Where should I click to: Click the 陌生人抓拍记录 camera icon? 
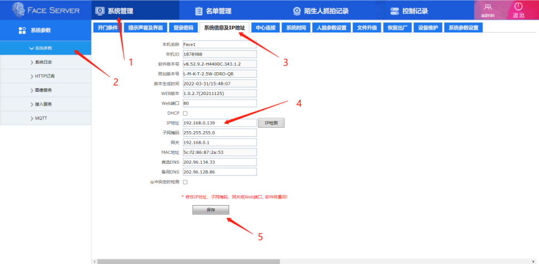297,11
